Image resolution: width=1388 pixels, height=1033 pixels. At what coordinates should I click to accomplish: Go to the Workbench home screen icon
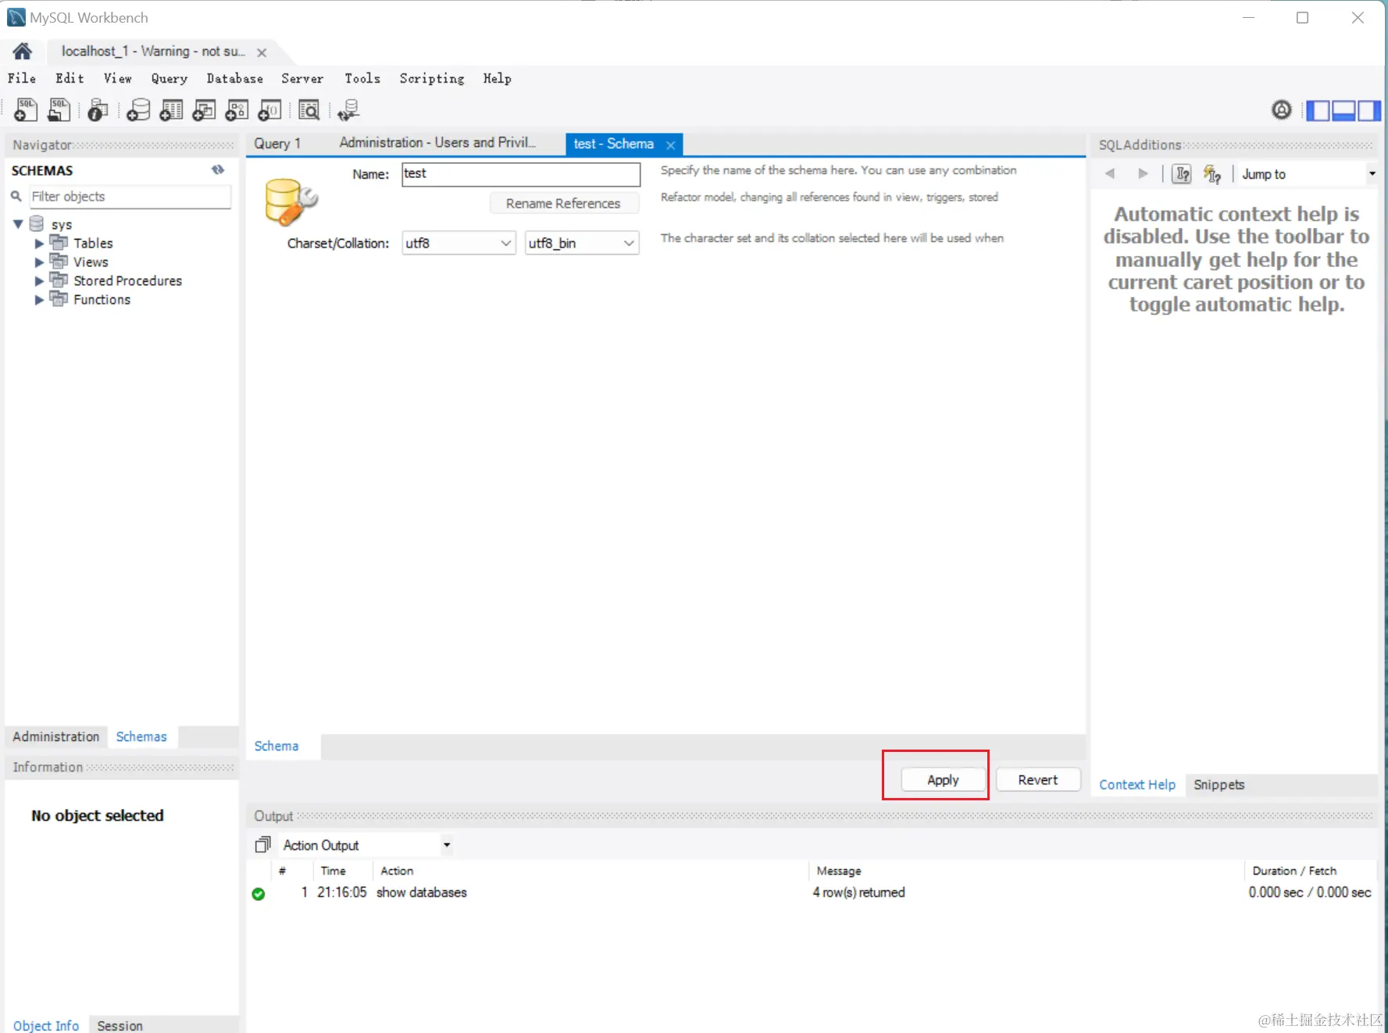click(23, 52)
